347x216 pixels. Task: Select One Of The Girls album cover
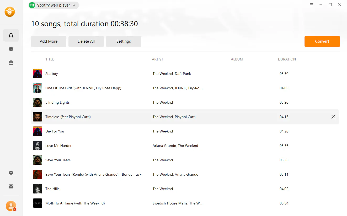38,88
